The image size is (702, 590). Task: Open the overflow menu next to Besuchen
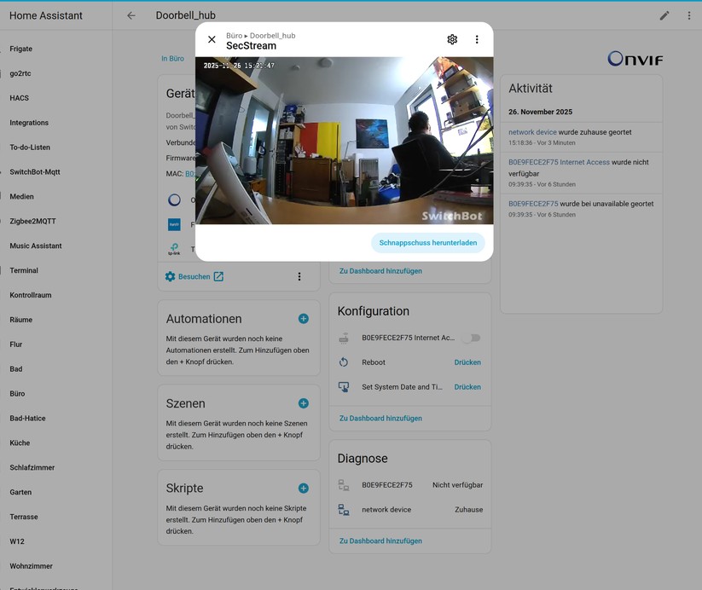299,275
